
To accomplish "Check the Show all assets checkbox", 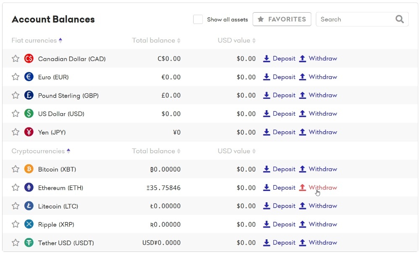I will tap(198, 19).
